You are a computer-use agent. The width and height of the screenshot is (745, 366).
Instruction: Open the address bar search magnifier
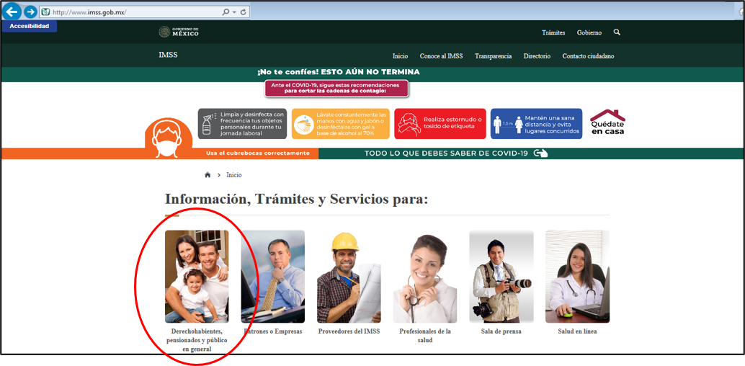226,12
